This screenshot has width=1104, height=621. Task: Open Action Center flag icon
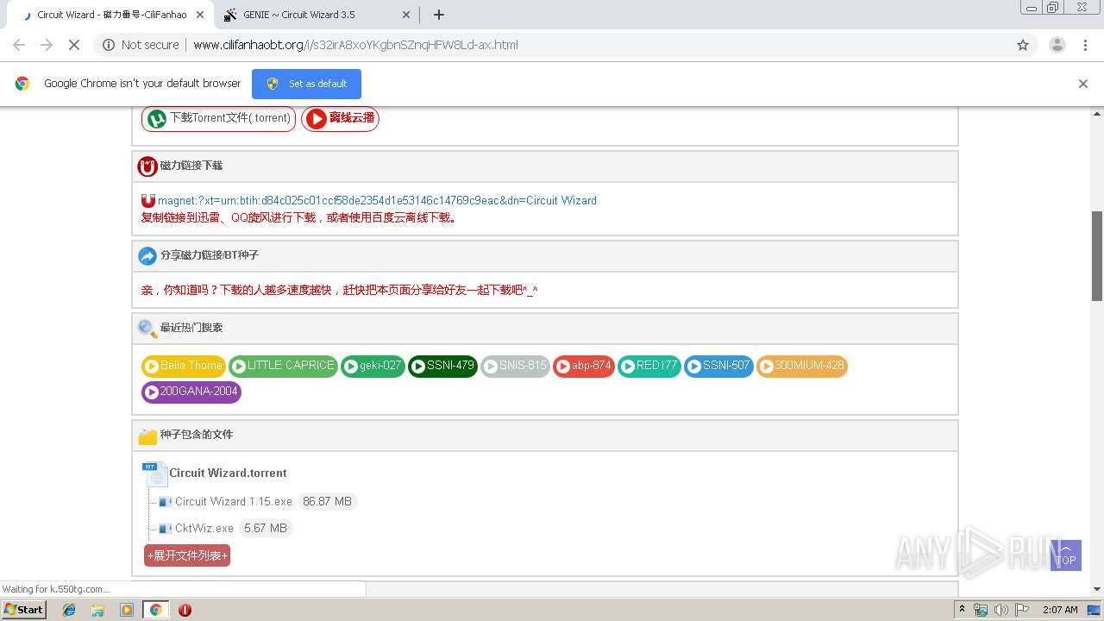[1020, 610]
